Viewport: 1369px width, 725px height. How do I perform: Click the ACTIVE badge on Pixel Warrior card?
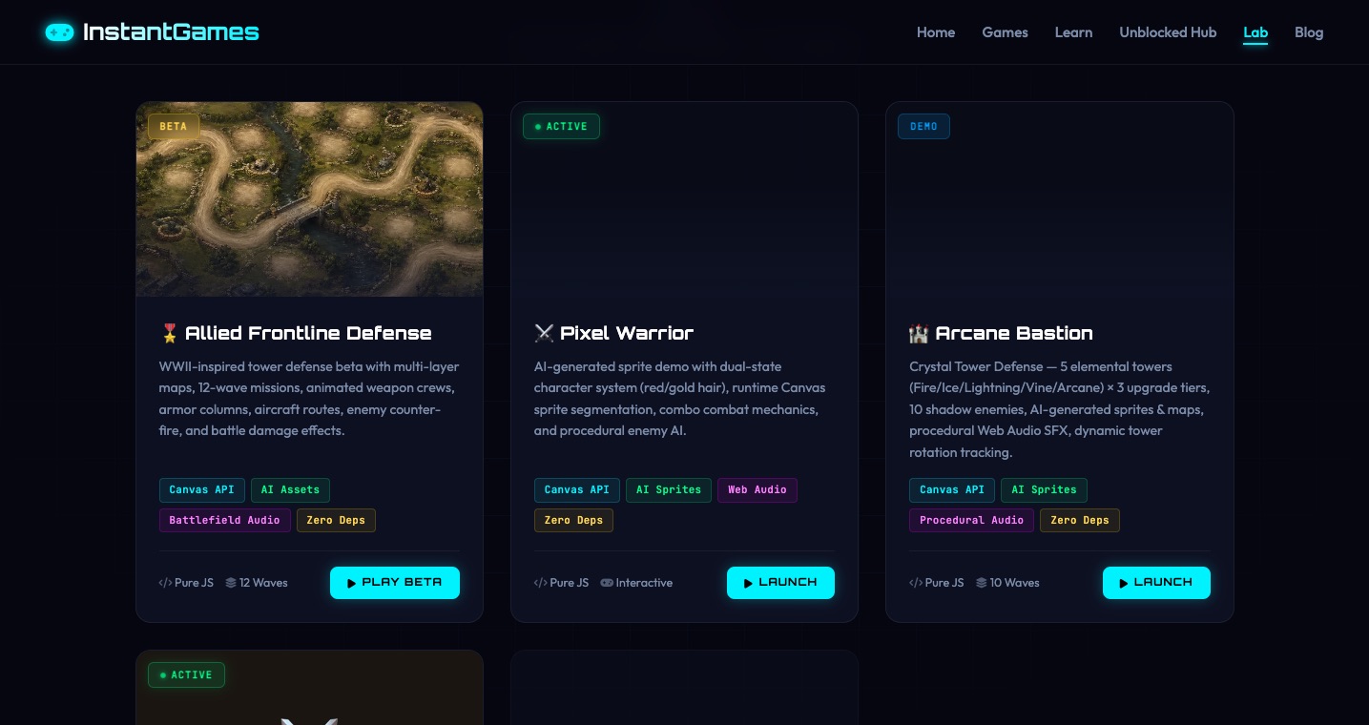click(561, 127)
